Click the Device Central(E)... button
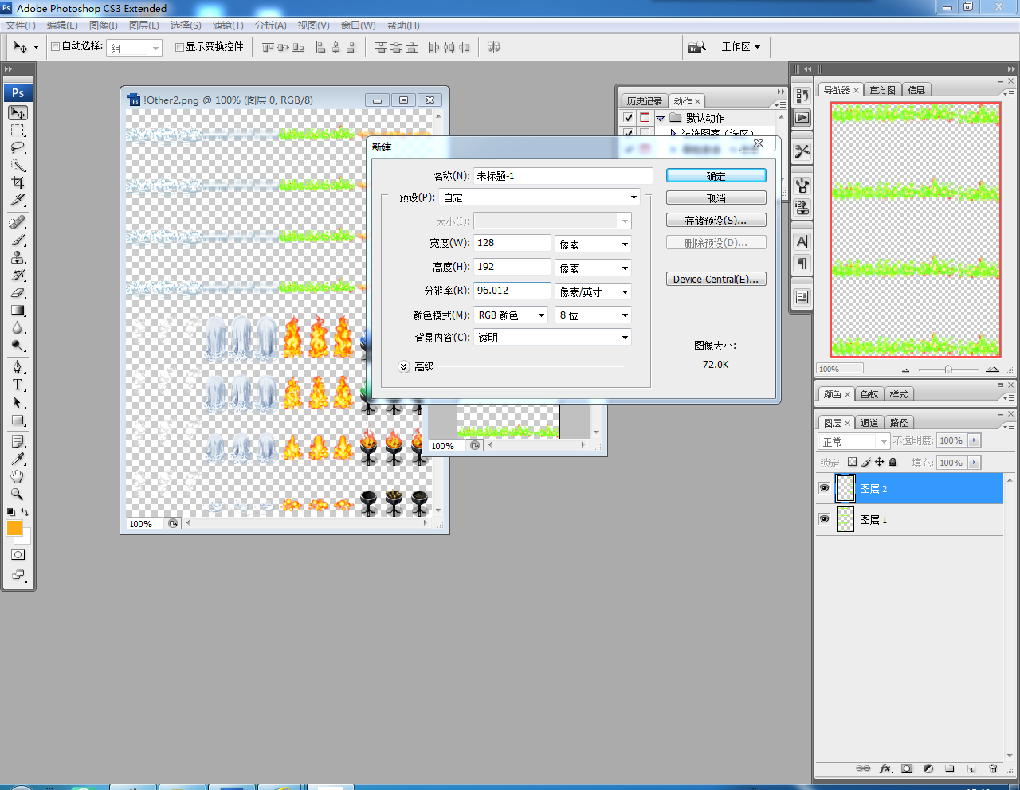This screenshot has width=1020, height=790. coord(716,279)
